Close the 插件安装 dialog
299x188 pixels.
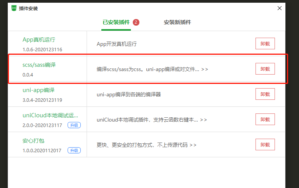[x=279, y=8]
